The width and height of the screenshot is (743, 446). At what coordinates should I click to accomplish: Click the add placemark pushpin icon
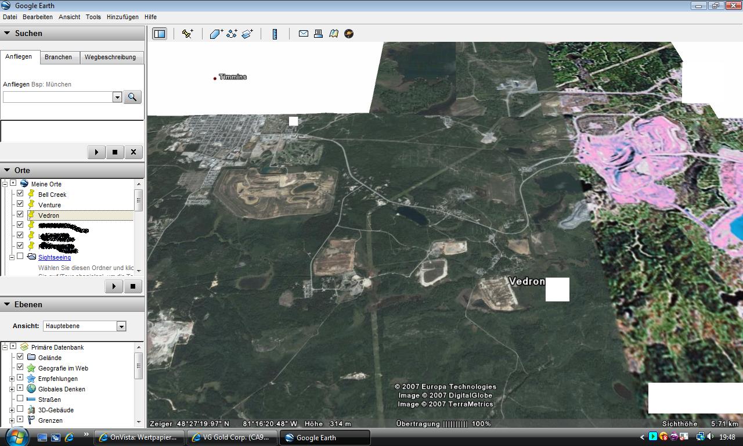pos(187,34)
